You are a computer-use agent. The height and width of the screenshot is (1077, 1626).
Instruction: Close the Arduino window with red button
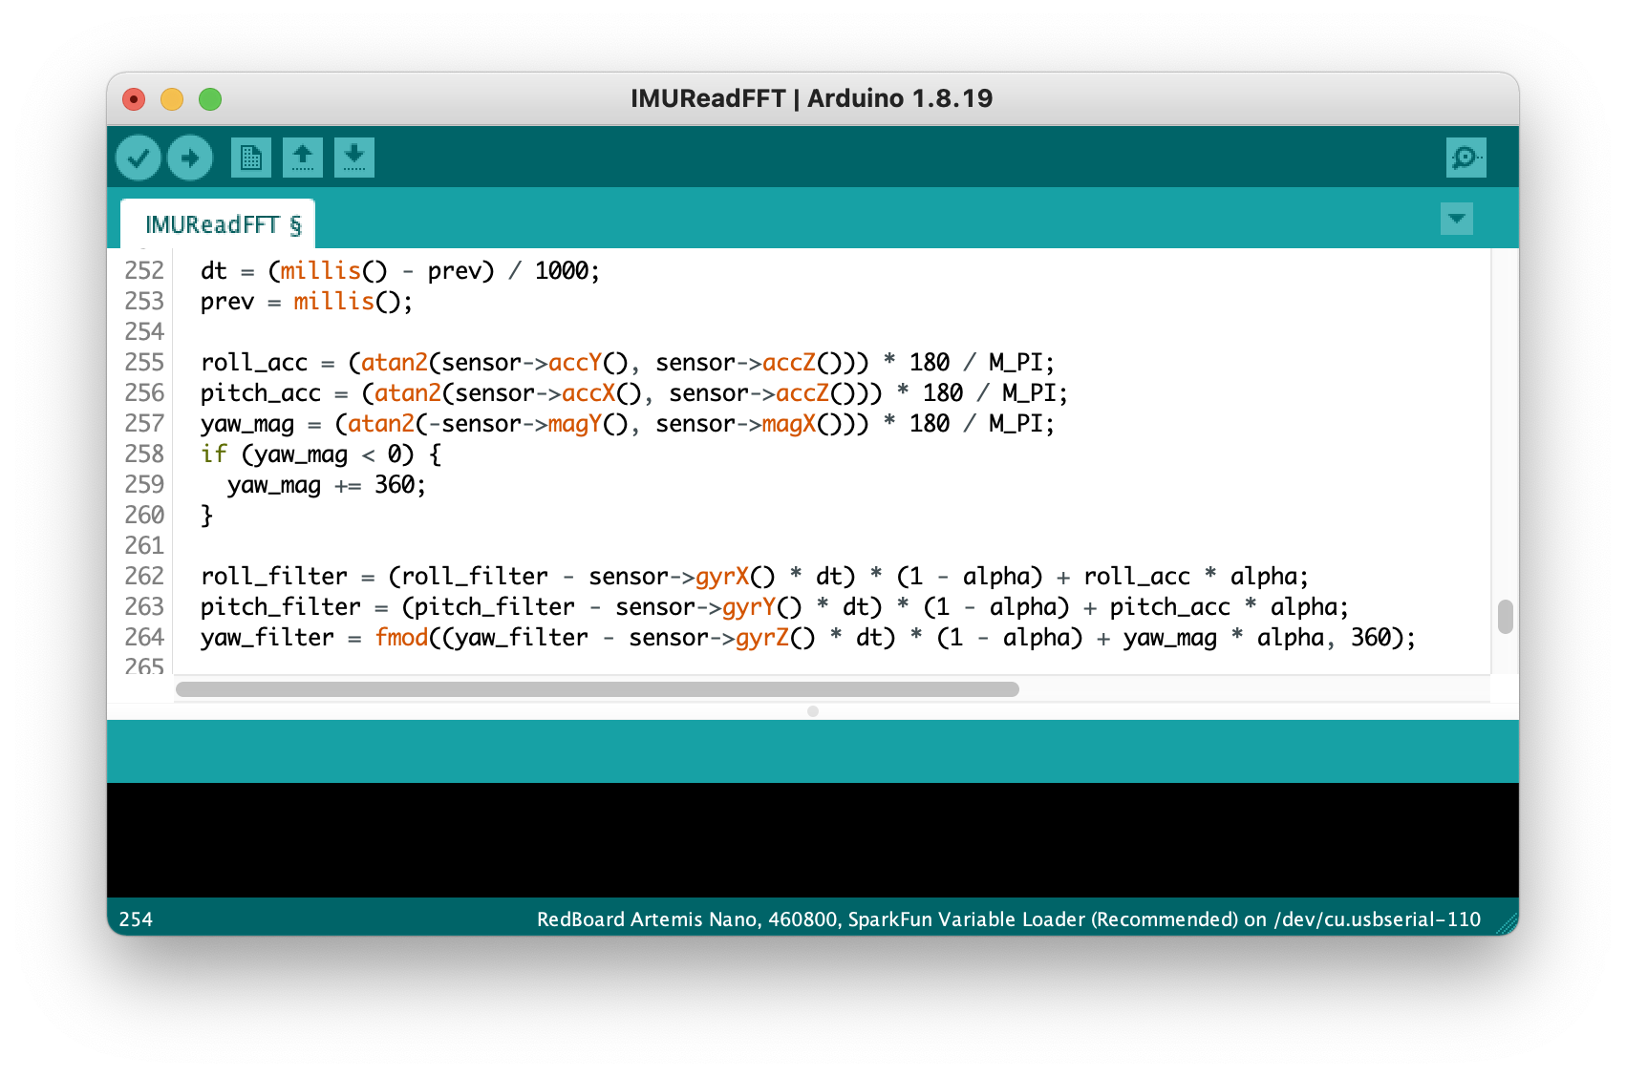click(134, 99)
